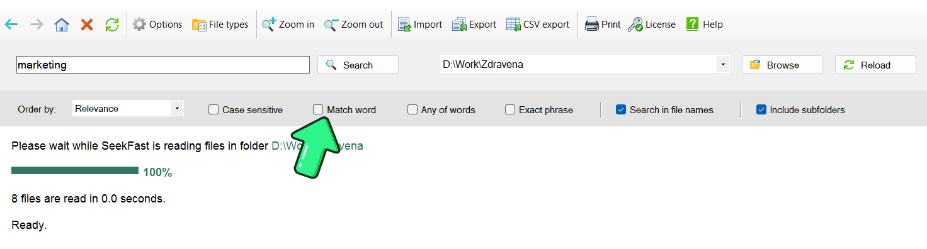Zoom in on results
This screenshot has width=927, height=249.
coord(288,25)
